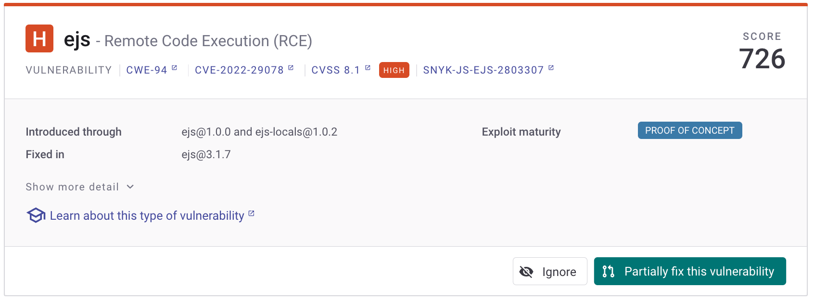Click the red HIGH severity badge
This screenshot has width=814, height=301.
(x=394, y=70)
